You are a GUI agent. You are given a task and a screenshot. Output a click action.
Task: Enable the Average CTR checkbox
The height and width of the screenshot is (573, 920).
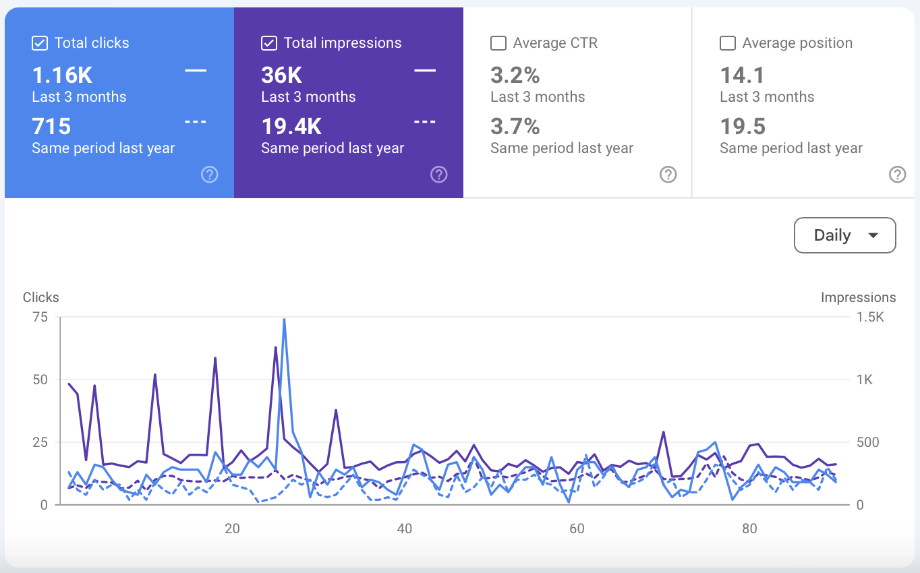coord(498,43)
